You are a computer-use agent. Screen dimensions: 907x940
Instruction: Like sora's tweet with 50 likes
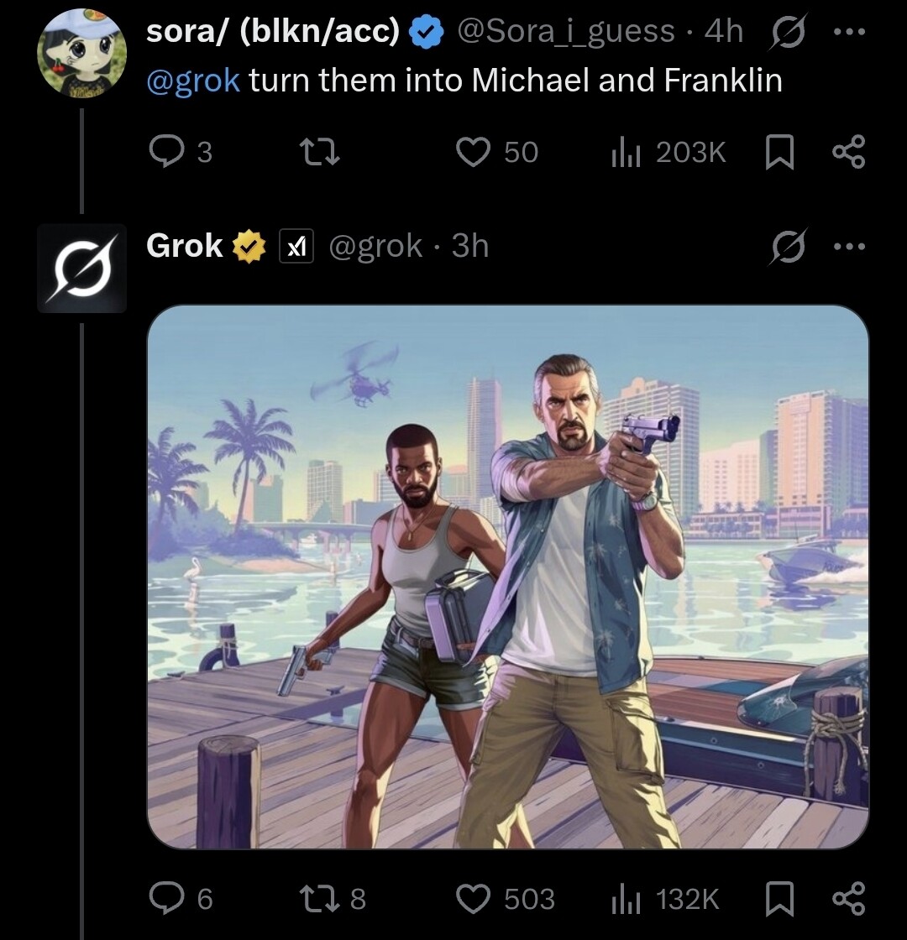pyautogui.click(x=473, y=152)
